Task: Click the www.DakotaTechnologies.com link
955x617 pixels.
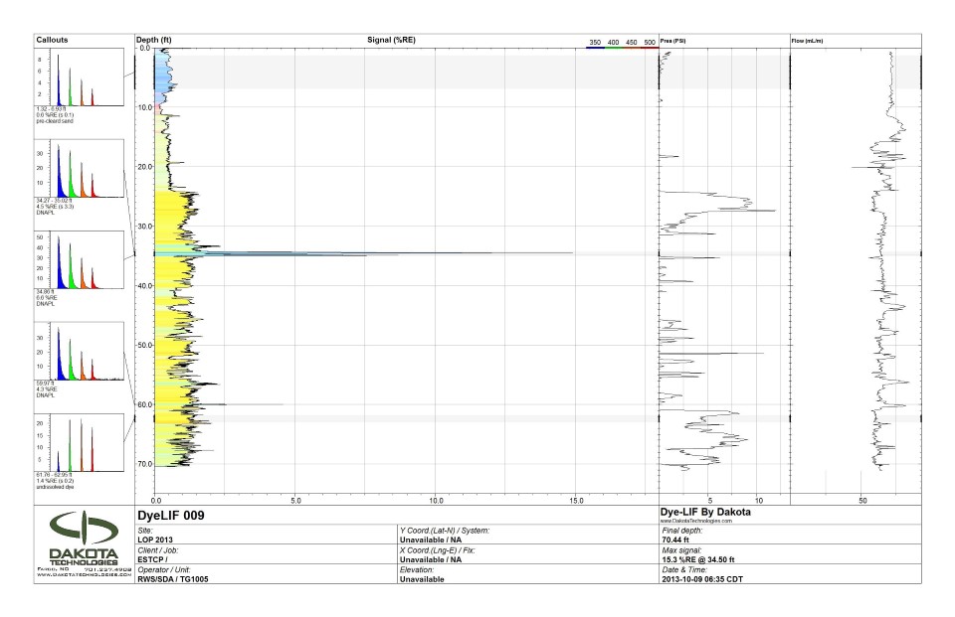Action: 695,521
